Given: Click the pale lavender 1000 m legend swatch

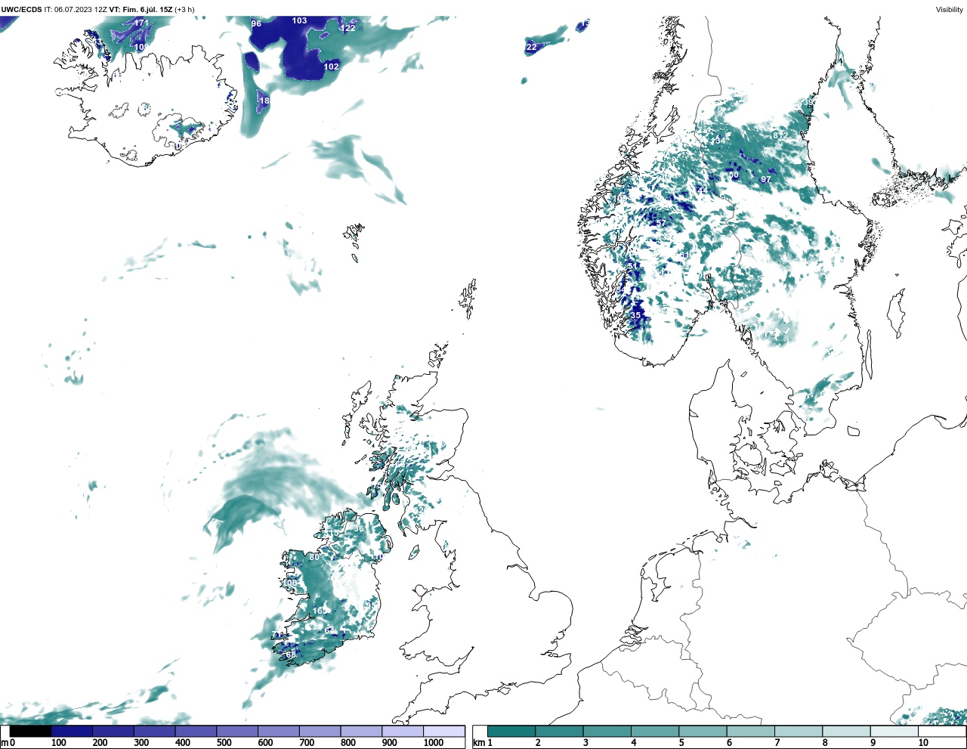Looking at the screenshot, I should click(443, 731).
